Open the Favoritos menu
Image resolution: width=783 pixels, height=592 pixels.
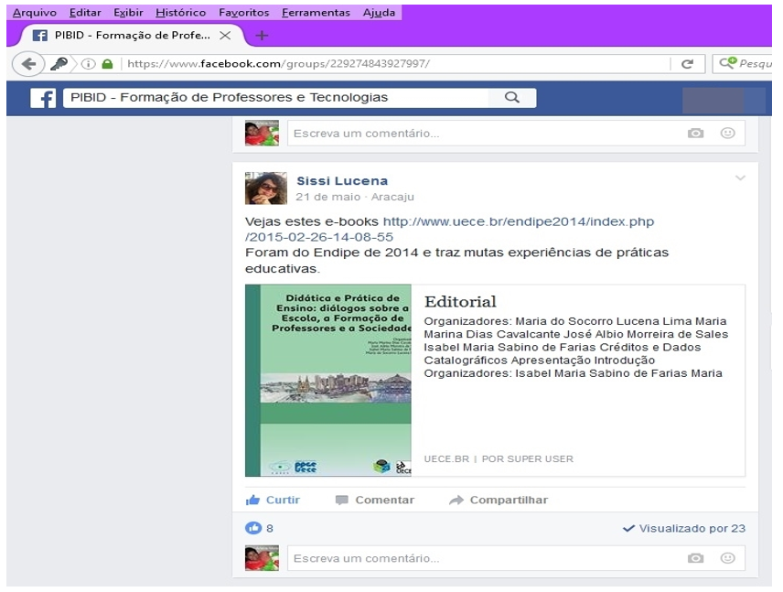(x=243, y=13)
